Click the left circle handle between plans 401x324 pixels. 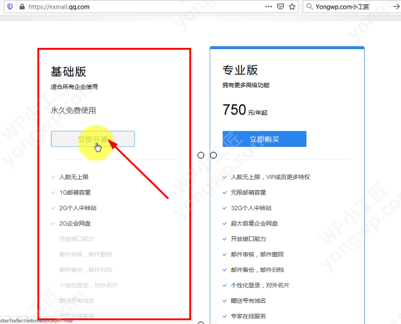tap(201, 155)
